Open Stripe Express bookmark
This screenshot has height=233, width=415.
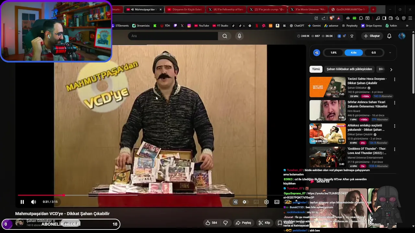[371, 26]
